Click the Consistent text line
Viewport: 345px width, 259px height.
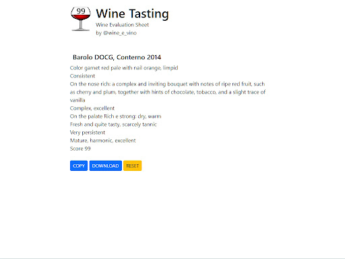point(82,76)
